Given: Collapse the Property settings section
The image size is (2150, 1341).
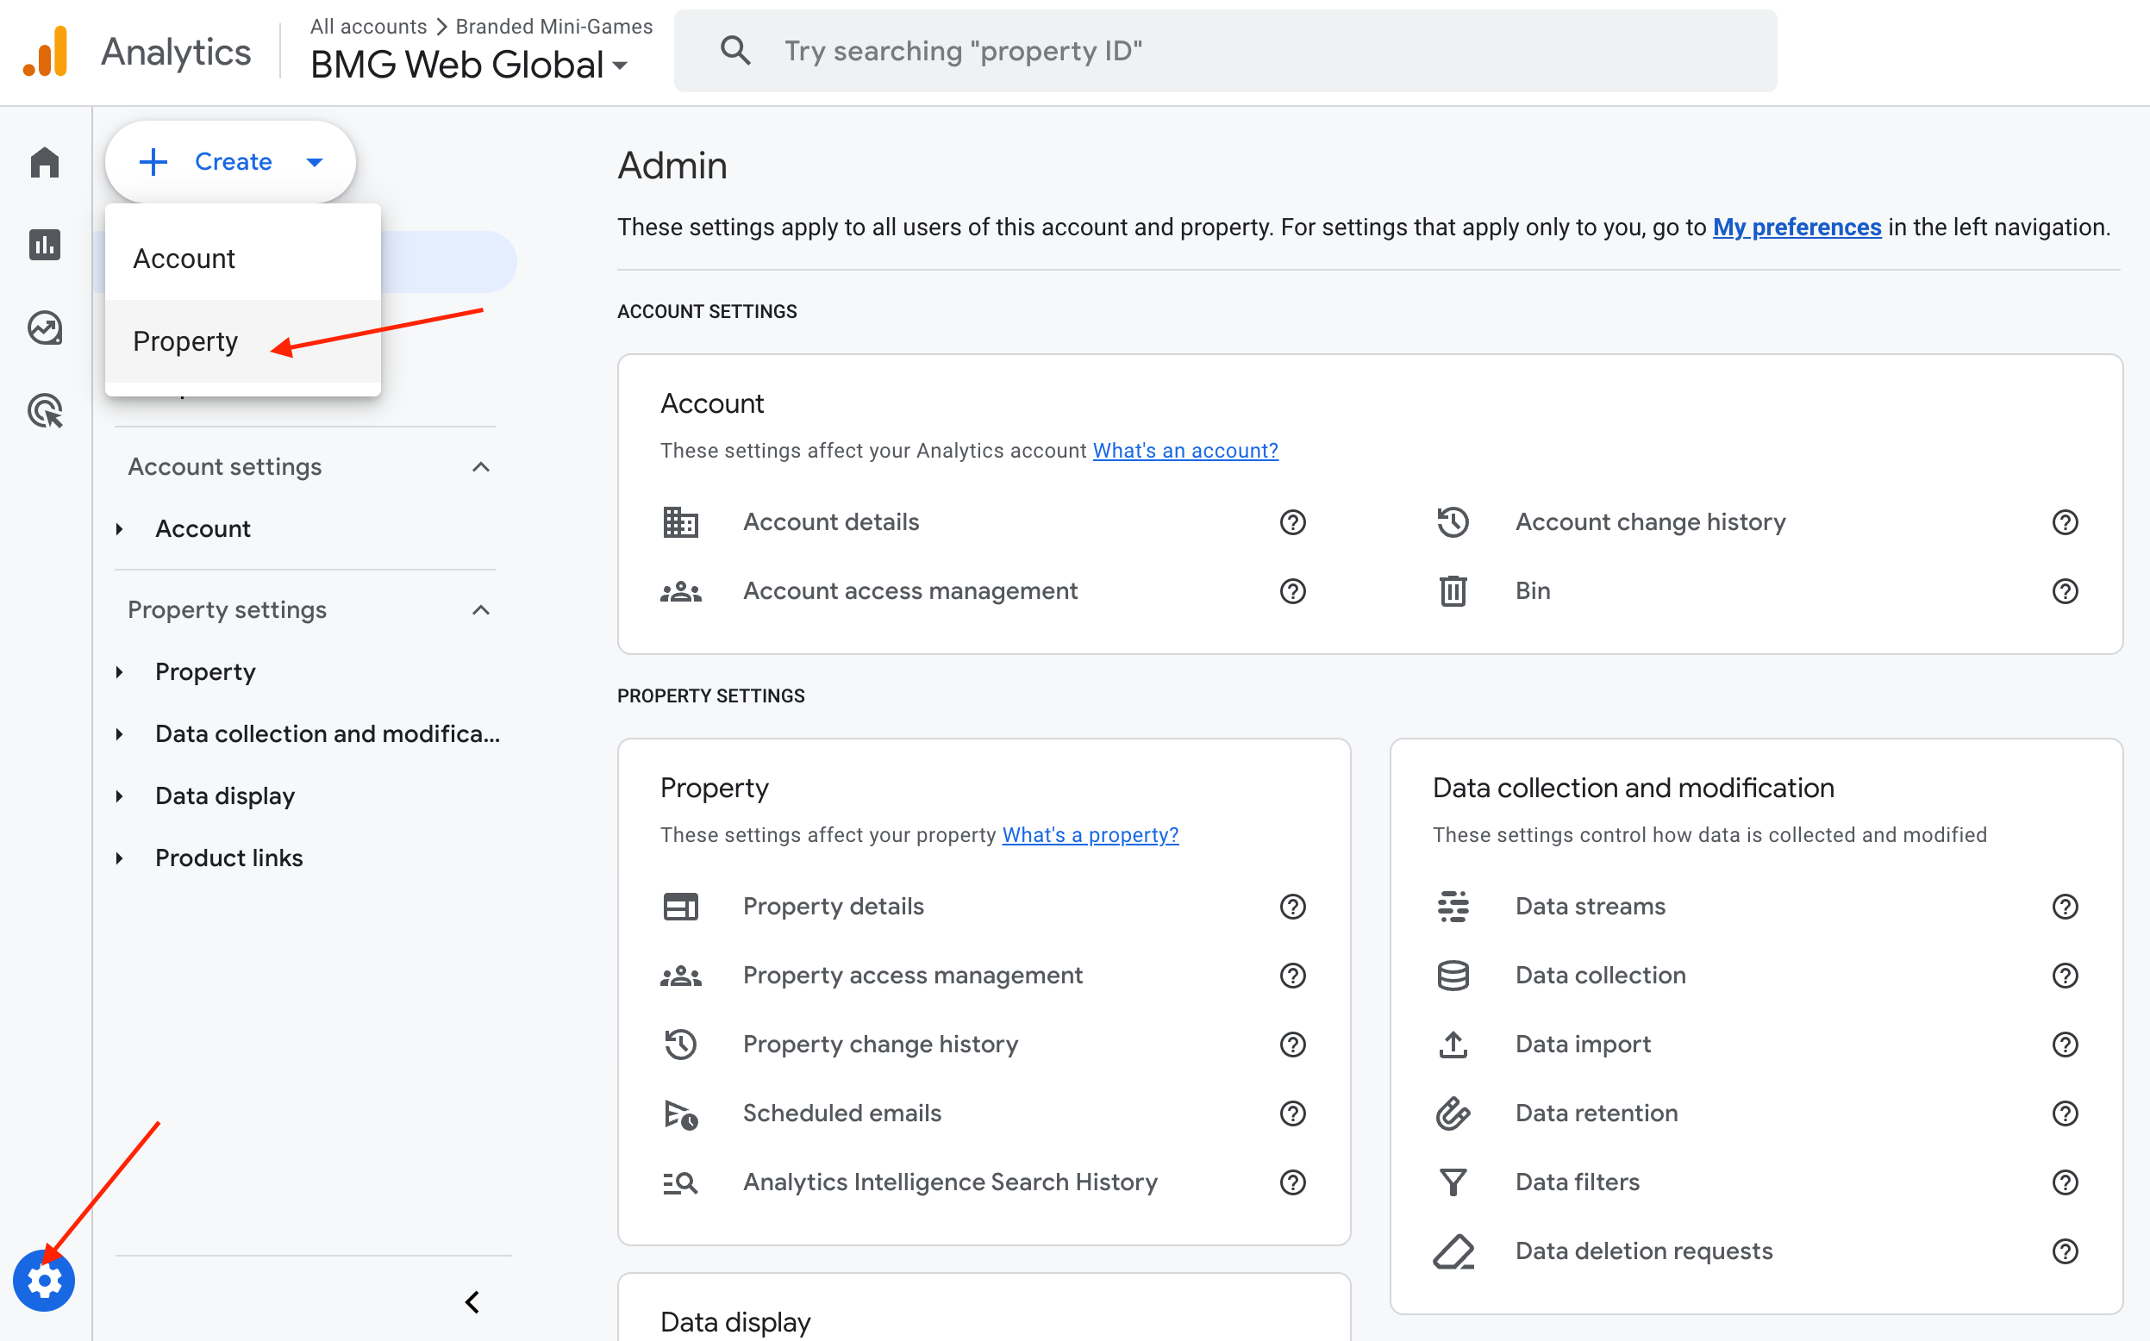Looking at the screenshot, I should (x=481, y=610).
